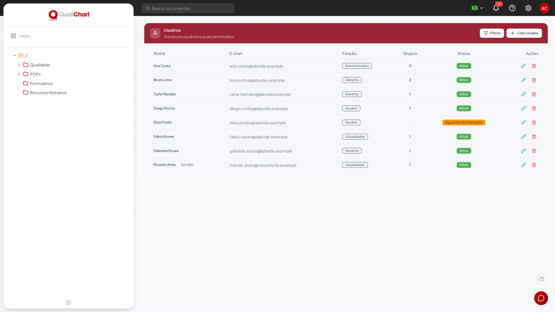This screenshot has width=555, height=312.
Task: Click Criar Usuário button
Action: tap(524, 33)
